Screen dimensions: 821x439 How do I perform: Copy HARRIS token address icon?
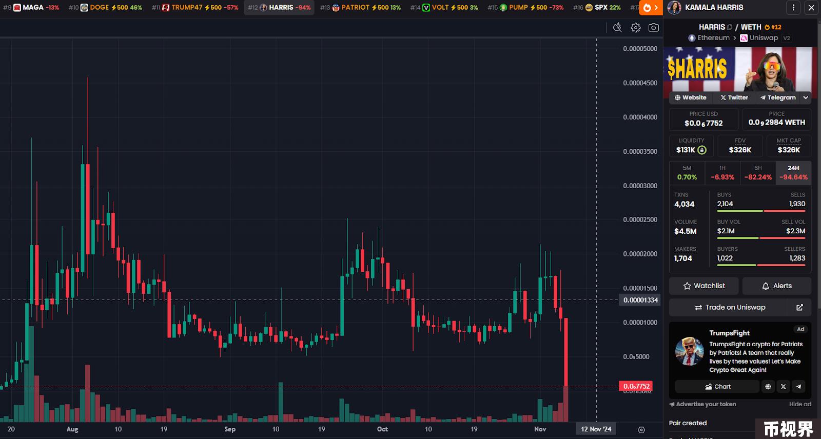point(730,27)
